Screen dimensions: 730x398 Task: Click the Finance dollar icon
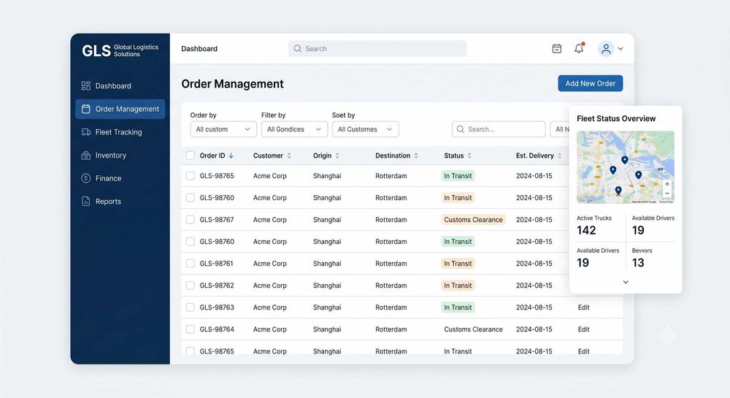[85, 178]
